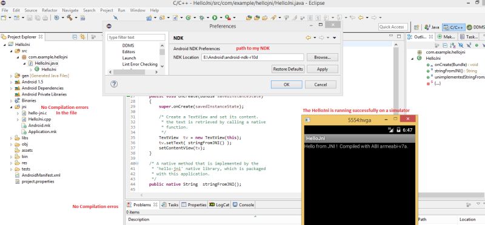Click the yellow back arrow in Preferences
Viewport: 485px width, 225px height.
coord(308,37)
